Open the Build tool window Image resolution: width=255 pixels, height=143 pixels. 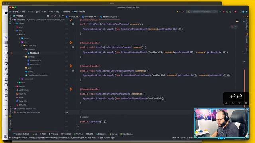point(90,134)
